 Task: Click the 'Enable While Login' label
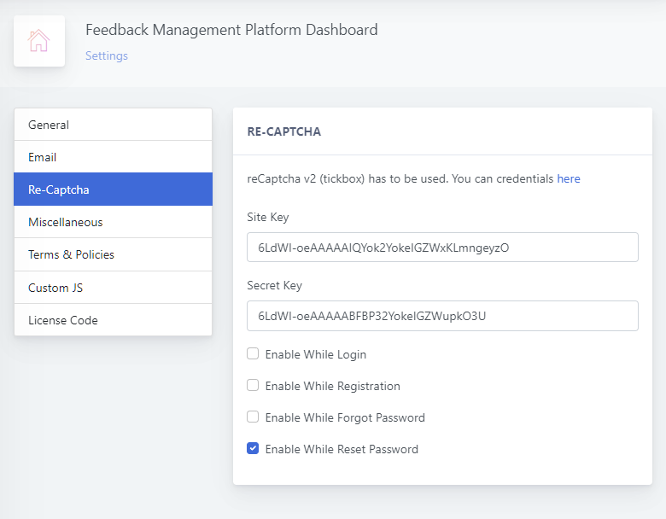click(x=316, y=354)
